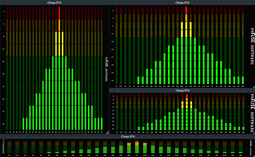Minimize the top-right Cheap RTA window
Screen dimensions: 255x157
pos(117,2)
